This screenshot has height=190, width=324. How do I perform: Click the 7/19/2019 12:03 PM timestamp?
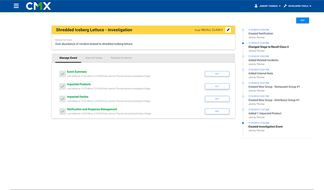(259, 30)
